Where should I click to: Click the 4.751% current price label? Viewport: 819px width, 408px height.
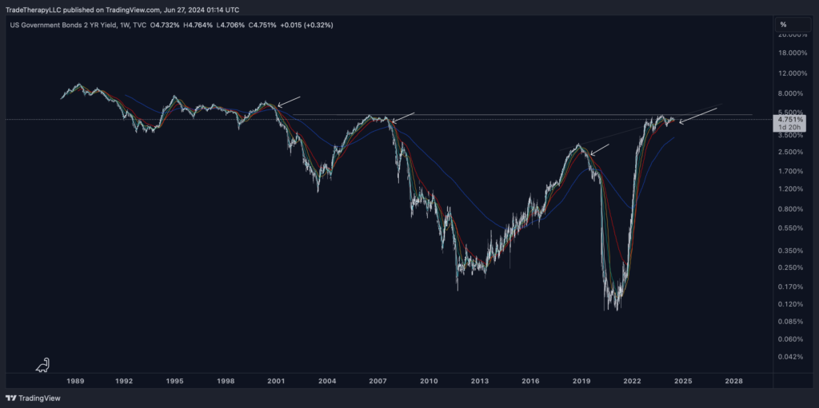pos(788,120)
